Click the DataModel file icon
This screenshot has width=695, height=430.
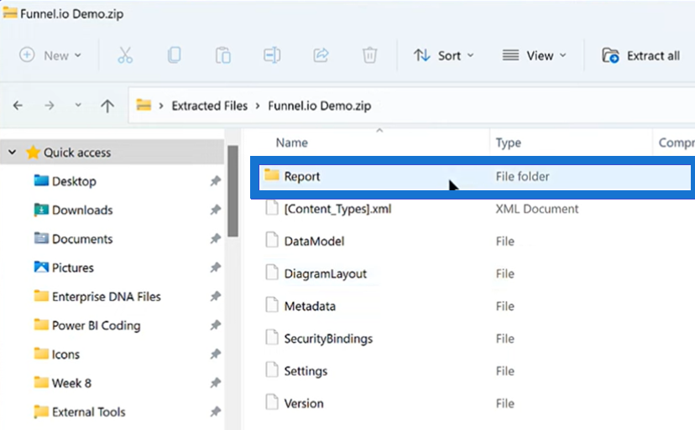tap(272, 240)
